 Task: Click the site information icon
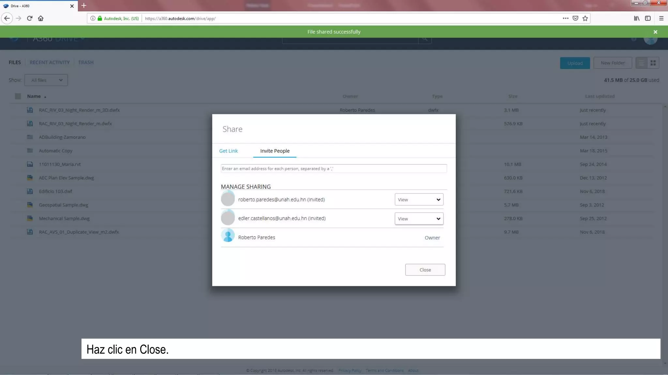[x=93, y=18]
